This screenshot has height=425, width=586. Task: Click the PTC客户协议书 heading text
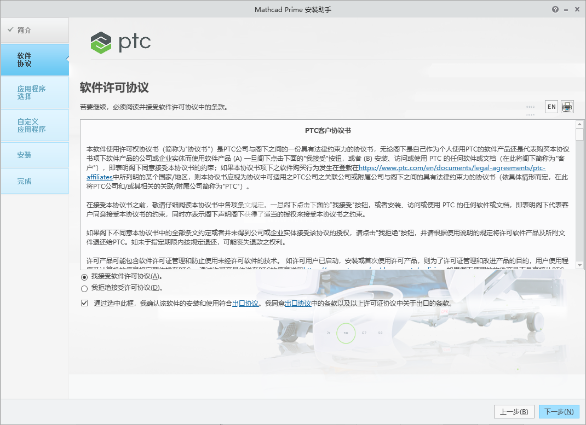pos(328,131)
